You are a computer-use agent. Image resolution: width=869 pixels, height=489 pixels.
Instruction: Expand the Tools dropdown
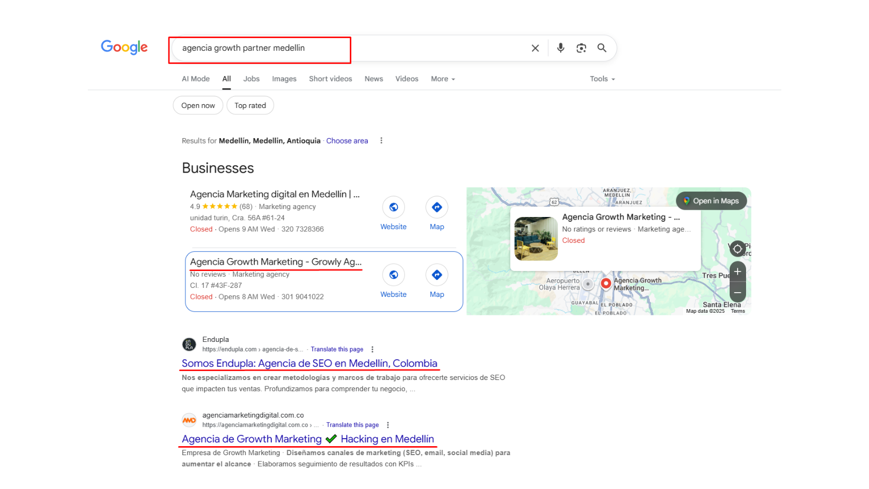[x=602, y=79]
